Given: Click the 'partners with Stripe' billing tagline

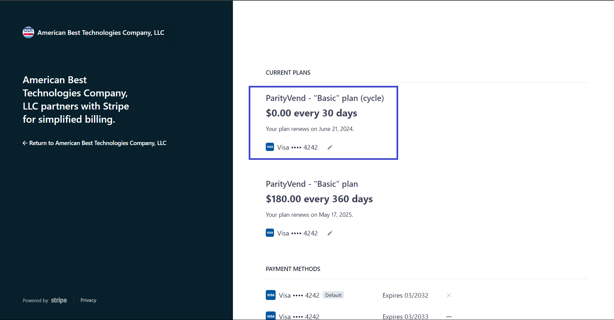Looking at the screenshot, I should [x=76, y=100].
